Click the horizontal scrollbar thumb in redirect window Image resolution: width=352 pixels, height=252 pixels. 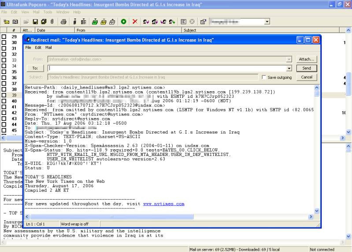[x=112, y=217]
